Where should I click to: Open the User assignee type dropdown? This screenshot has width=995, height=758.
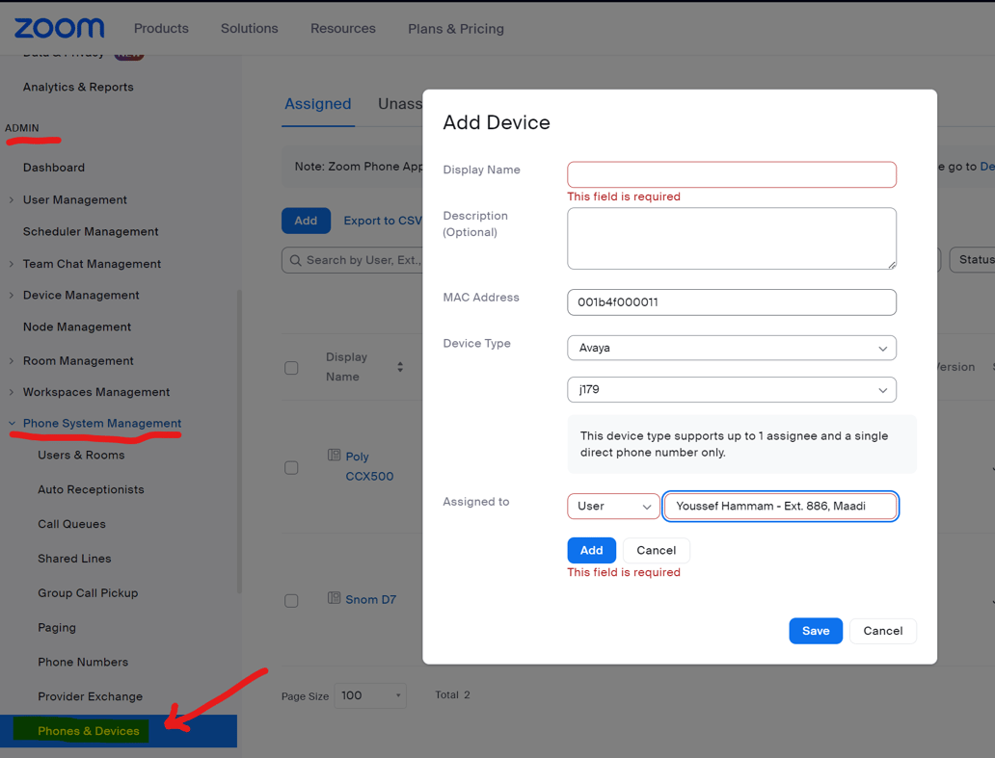(x=613, y=507)
